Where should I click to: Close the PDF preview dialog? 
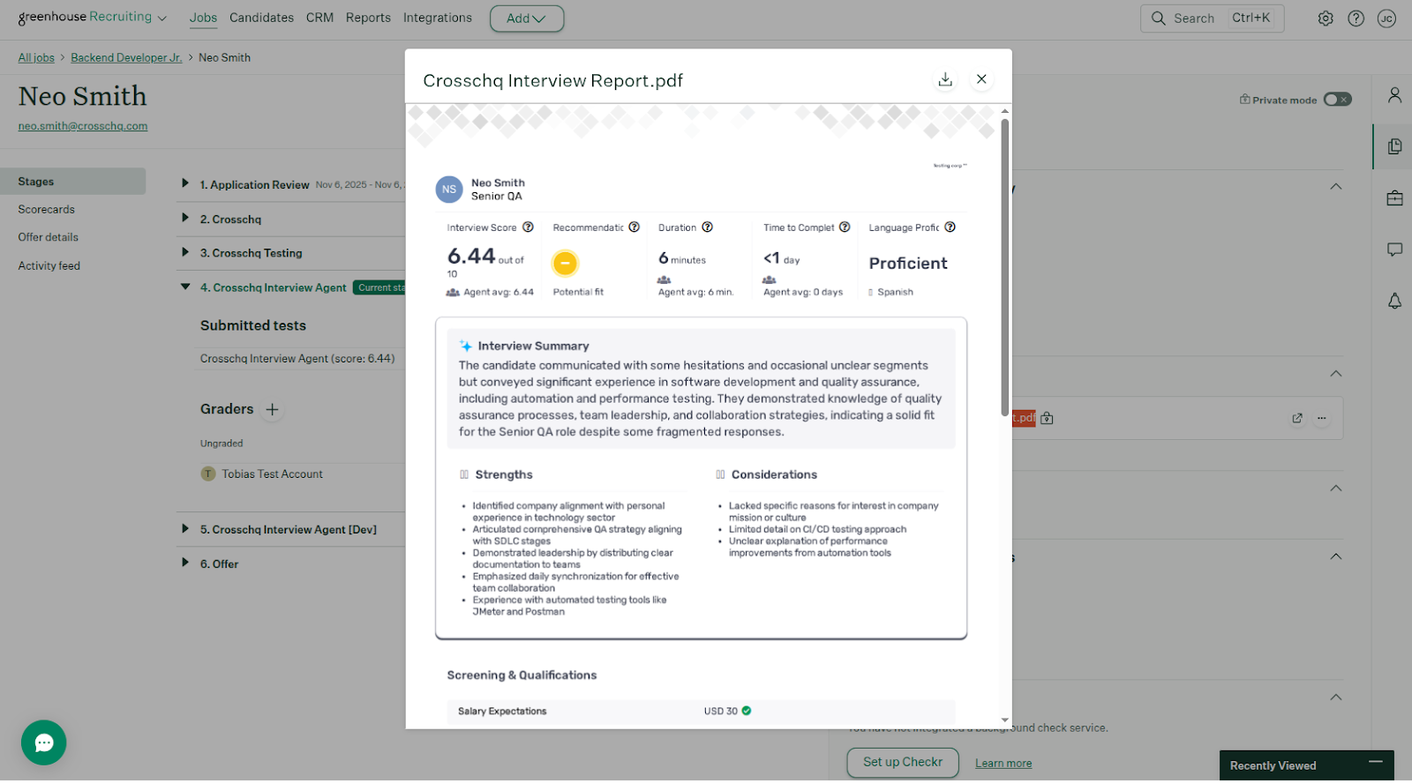coord(981,79)
